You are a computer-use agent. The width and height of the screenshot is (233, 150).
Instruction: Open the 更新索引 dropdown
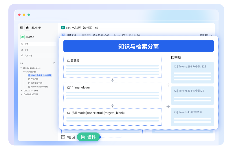[x=206, y=35]
